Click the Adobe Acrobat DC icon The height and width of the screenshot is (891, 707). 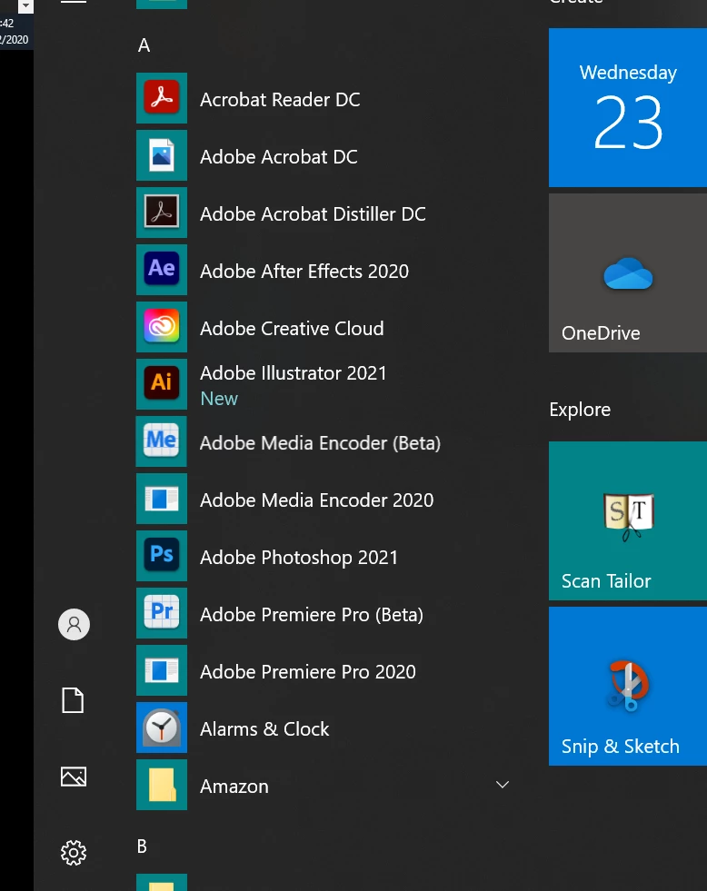(x=162, y=155)
